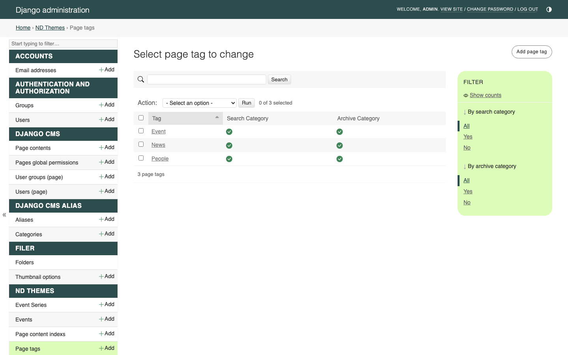
Task: Add a new Event Series
Action: [x=106, y=305]
